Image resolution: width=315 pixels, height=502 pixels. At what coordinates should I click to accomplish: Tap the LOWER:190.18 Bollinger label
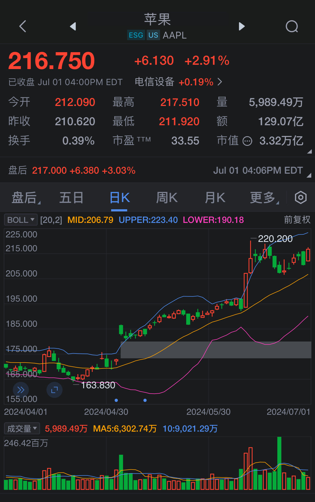coord(213,220)
